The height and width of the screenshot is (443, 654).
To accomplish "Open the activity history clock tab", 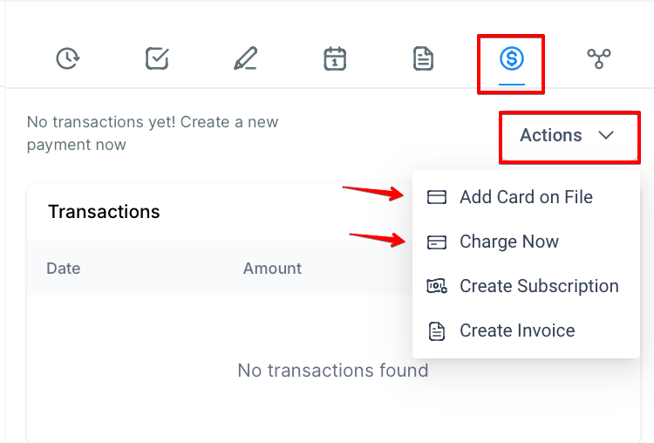I will click(x=68, y=58).
